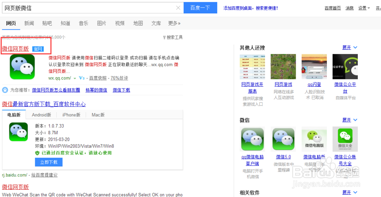Open the 百度快照 cached page
Image resolution: width=381 pixels, height=197 pixels.
tap(98, 78)
